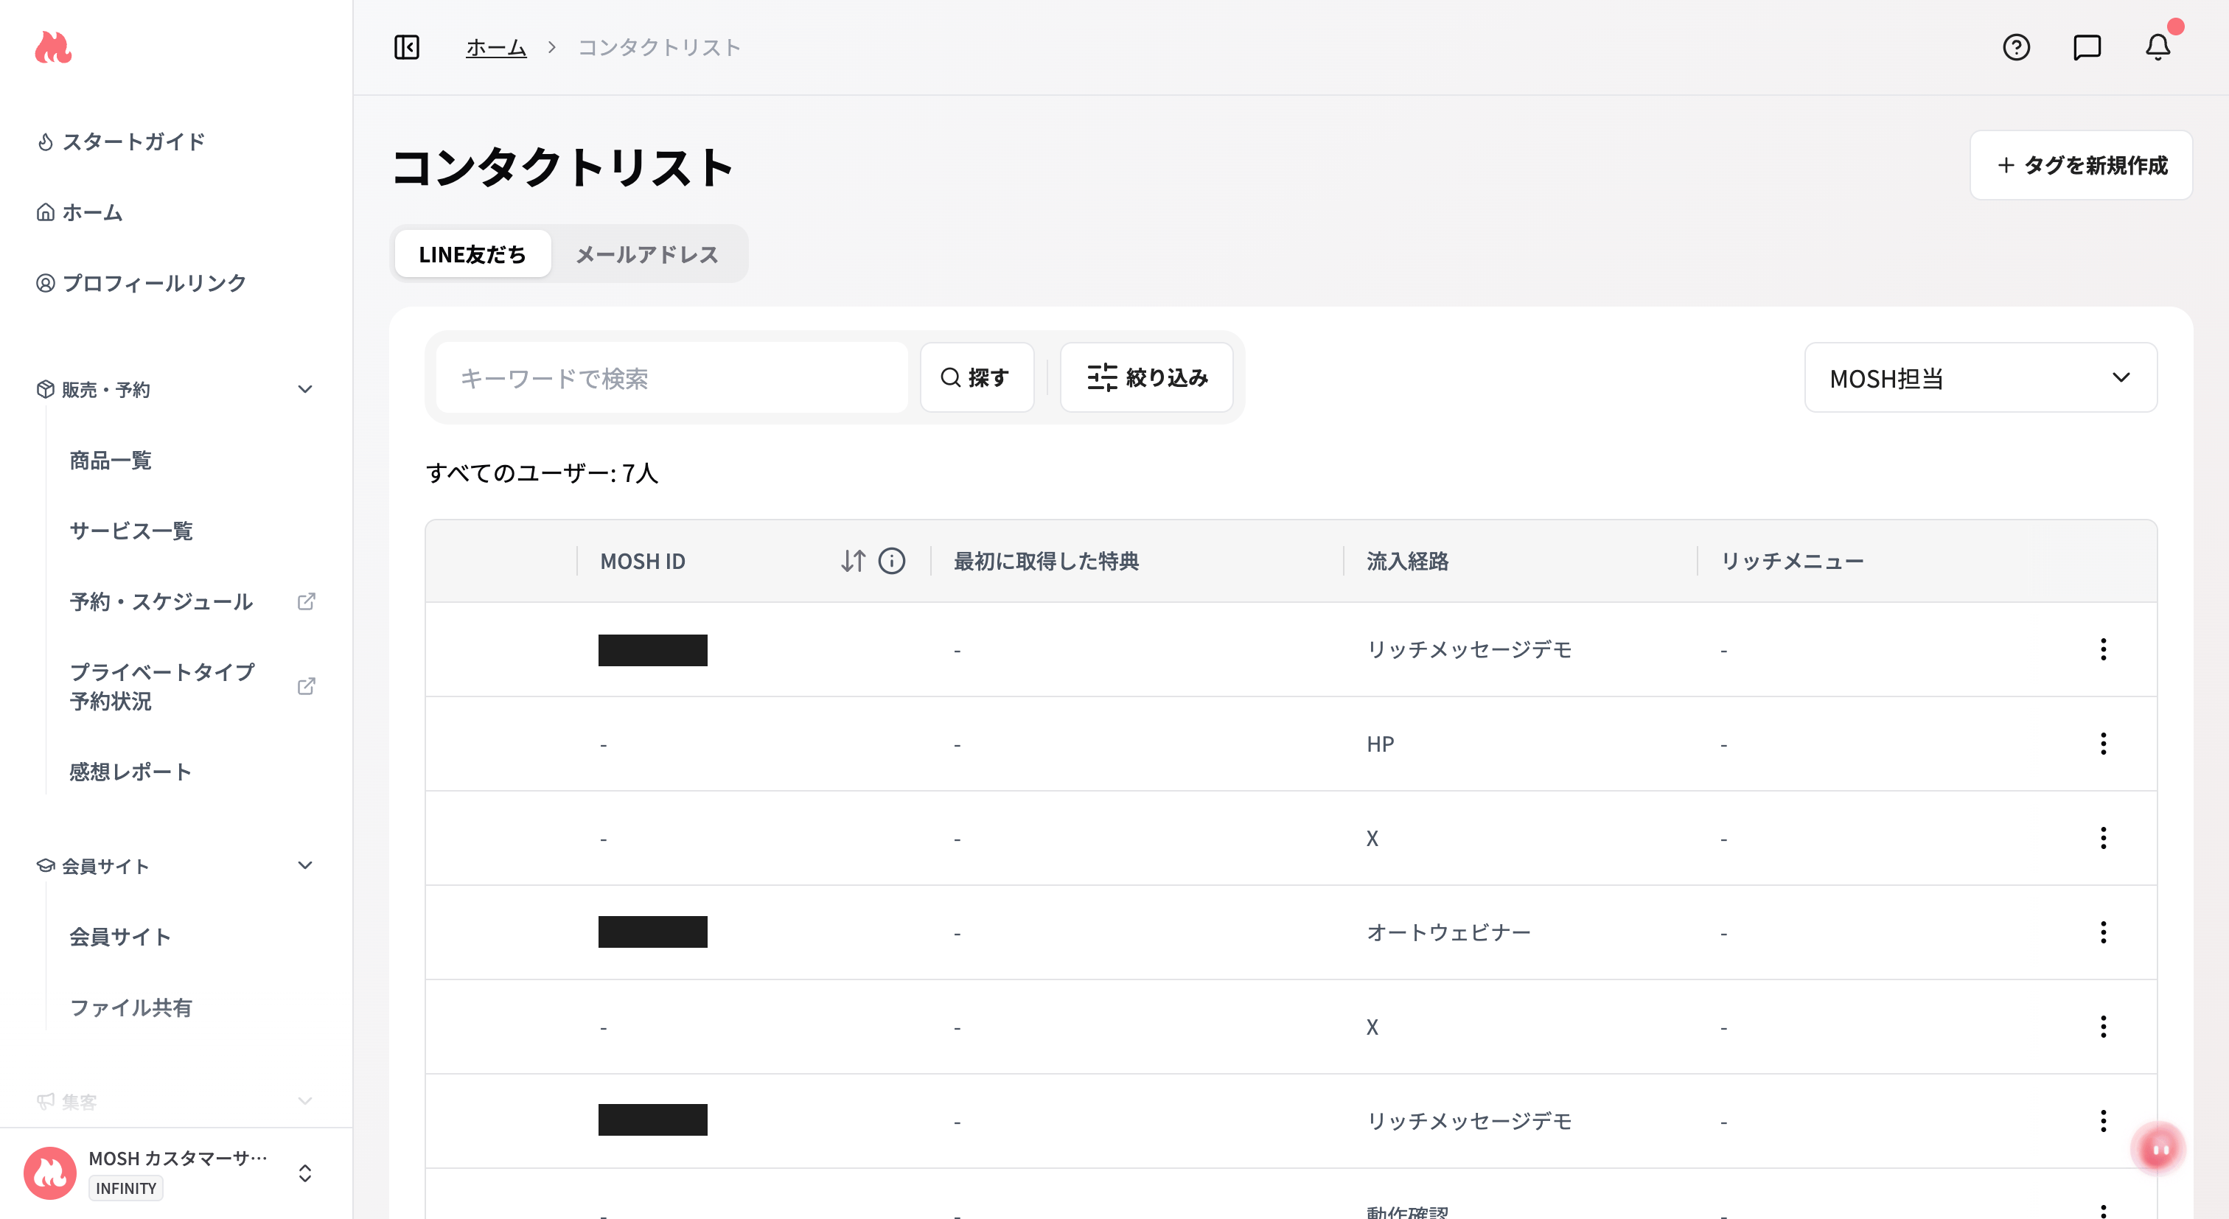
Task: Open 感想レポート in the sidebar
Action: coord(130,772)
